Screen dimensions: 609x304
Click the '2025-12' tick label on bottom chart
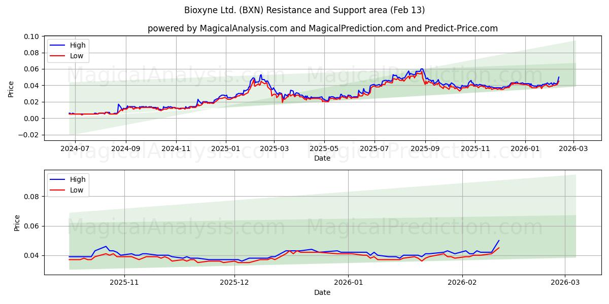[234, 284]
